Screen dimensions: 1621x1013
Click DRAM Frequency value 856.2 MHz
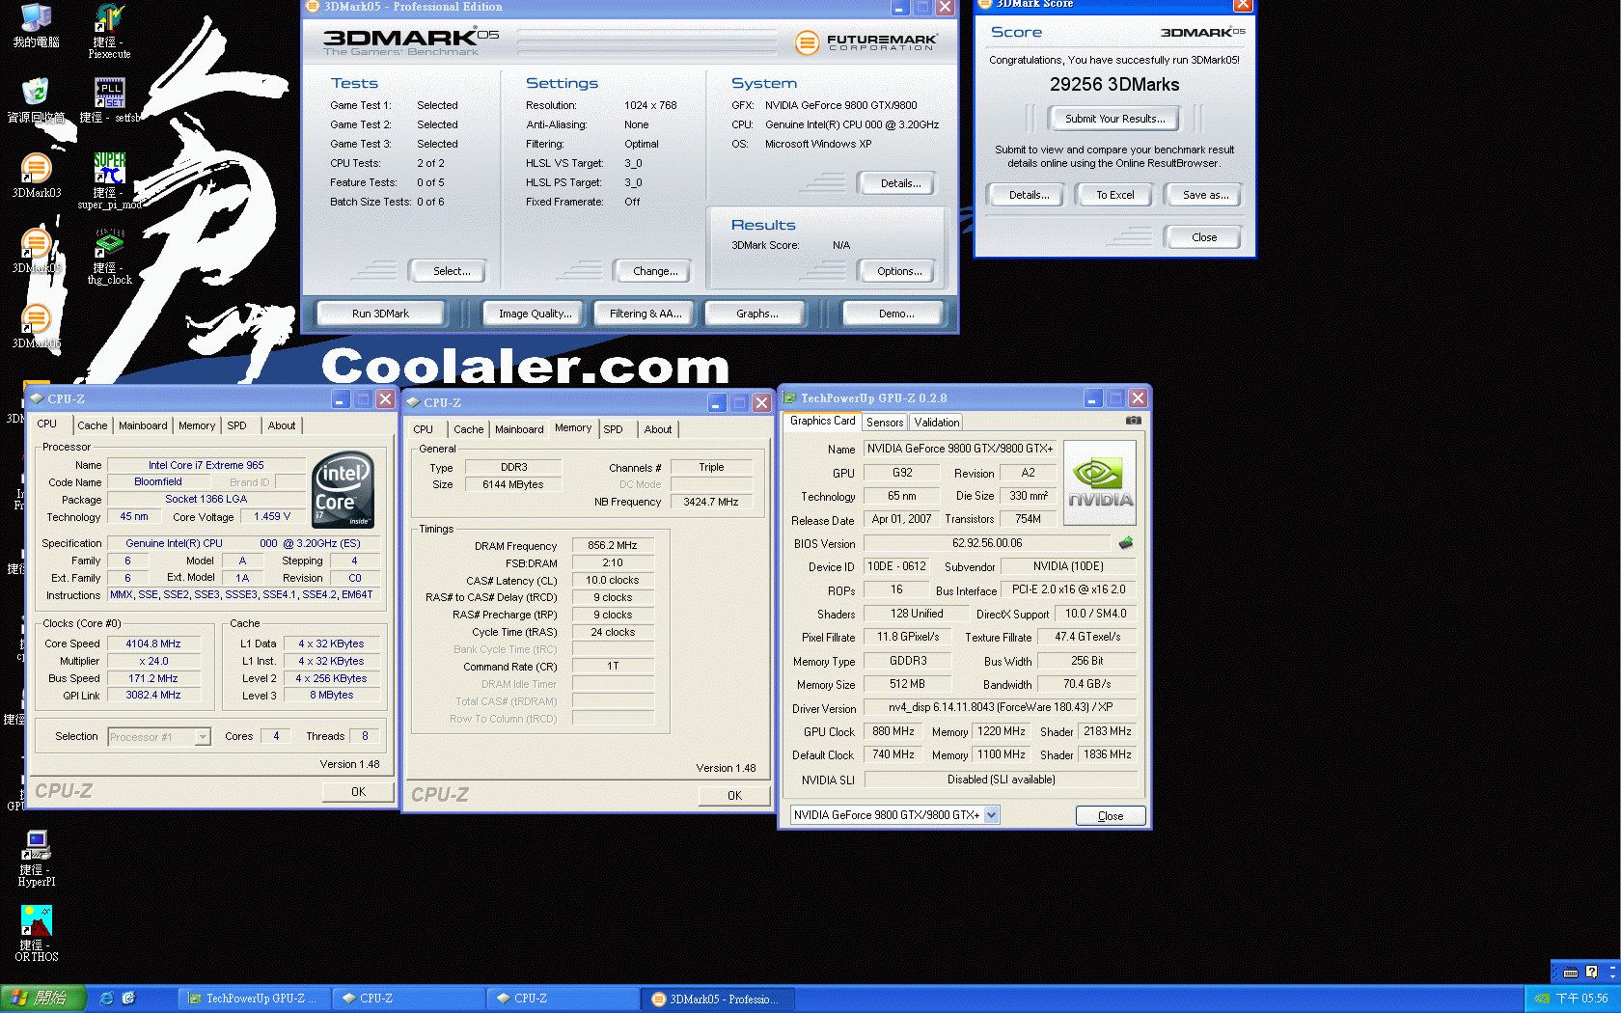[613, 545]
